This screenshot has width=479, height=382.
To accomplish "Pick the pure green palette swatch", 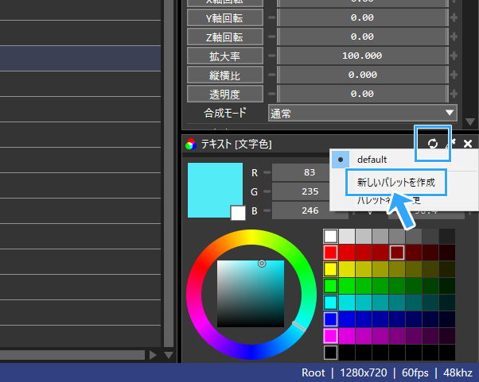I will (330, 286).
